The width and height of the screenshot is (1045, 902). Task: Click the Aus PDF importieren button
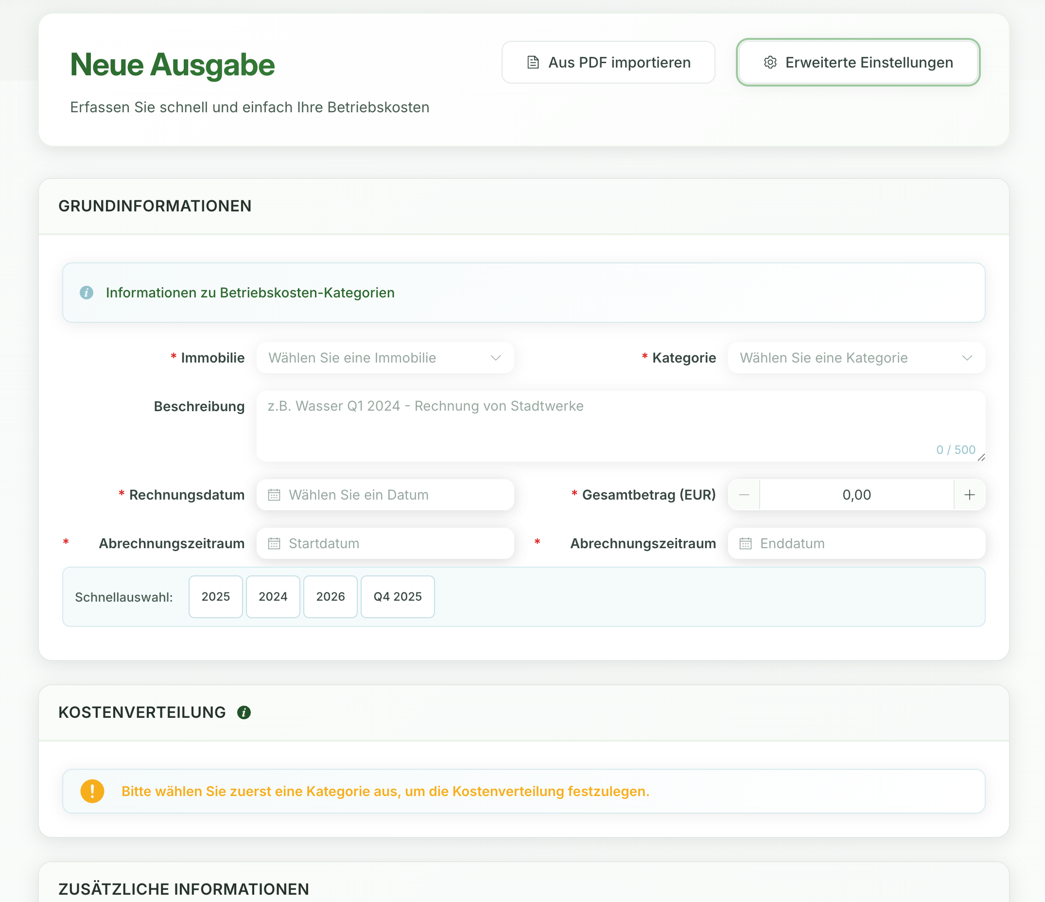click(608, 62)
